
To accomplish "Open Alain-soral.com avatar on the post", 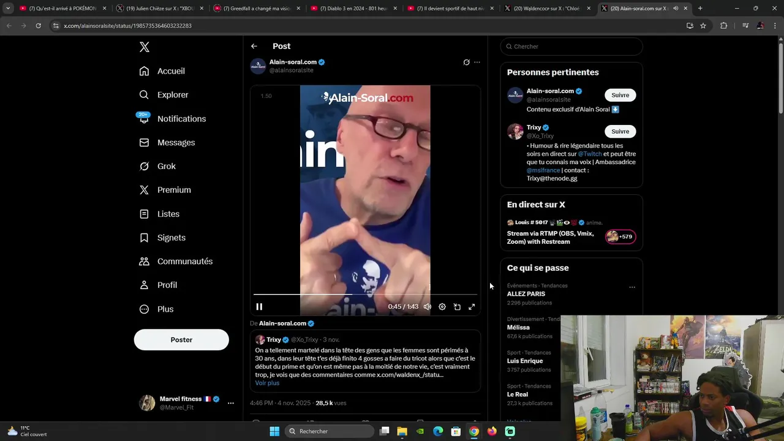I will [258, 66].
